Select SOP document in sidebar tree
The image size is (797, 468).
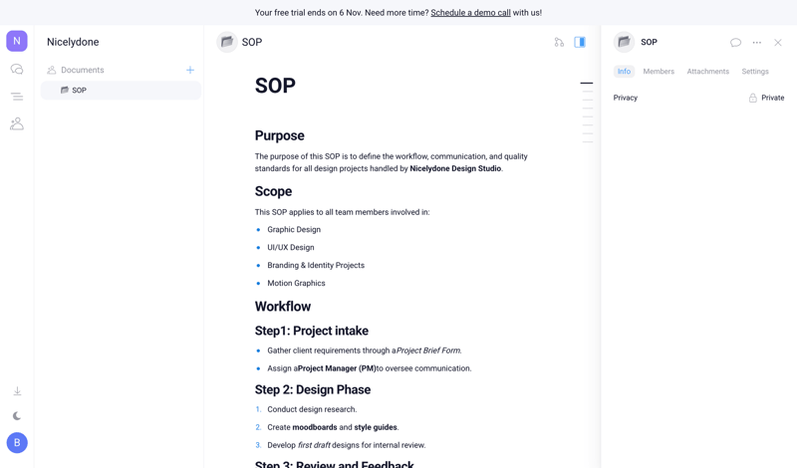(80, 91)
